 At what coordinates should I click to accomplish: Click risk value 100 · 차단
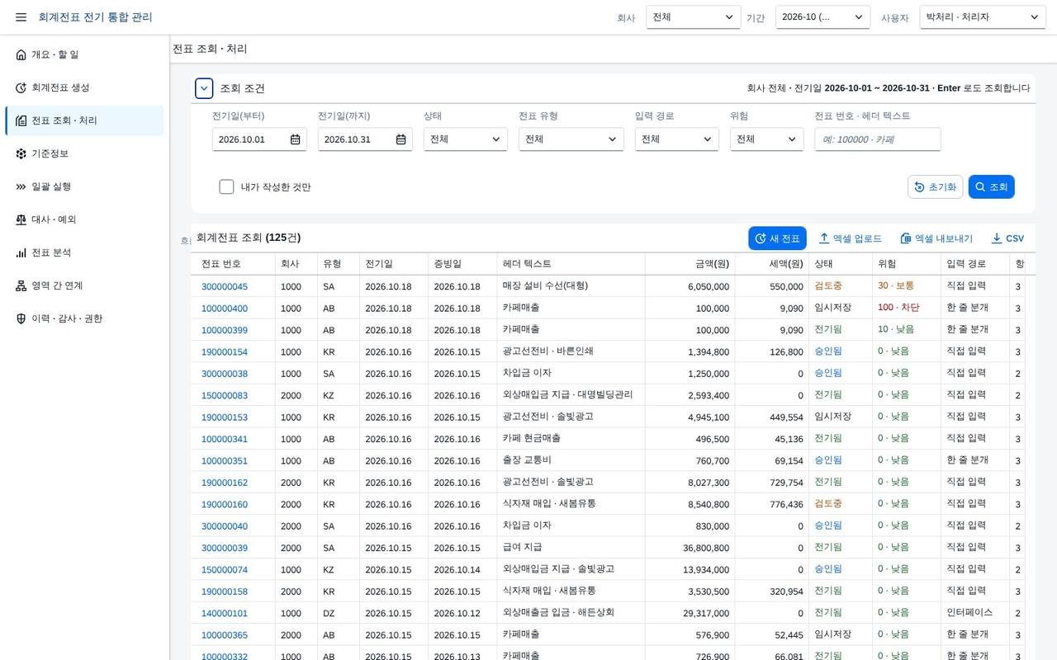898,308
